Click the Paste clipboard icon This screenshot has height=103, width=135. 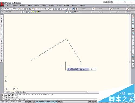[28, 9]
